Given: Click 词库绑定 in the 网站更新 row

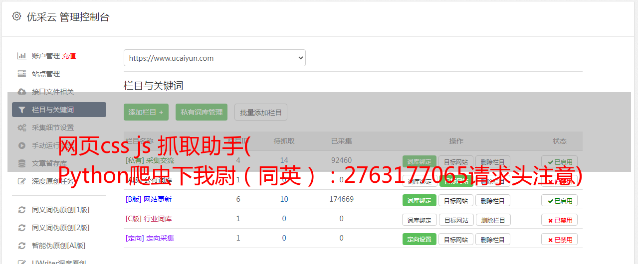Looking at the screenshot, I should pos(420,200).
